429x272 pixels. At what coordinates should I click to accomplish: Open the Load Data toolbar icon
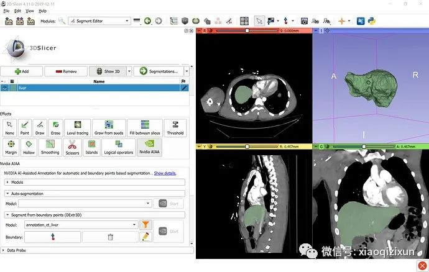click(9, 21)
